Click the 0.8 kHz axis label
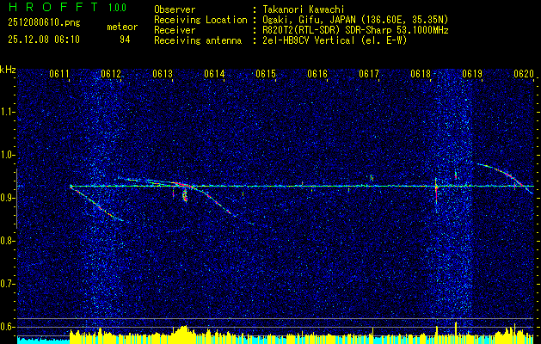This screenshot has height=344, width=541. pyautogui.click(x=8, y=241)
